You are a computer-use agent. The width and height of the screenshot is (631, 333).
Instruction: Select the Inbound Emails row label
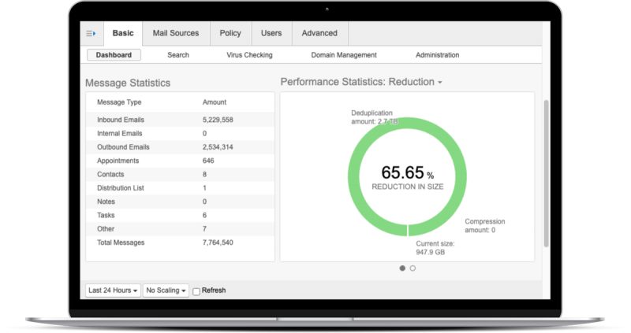click(121, 120)
